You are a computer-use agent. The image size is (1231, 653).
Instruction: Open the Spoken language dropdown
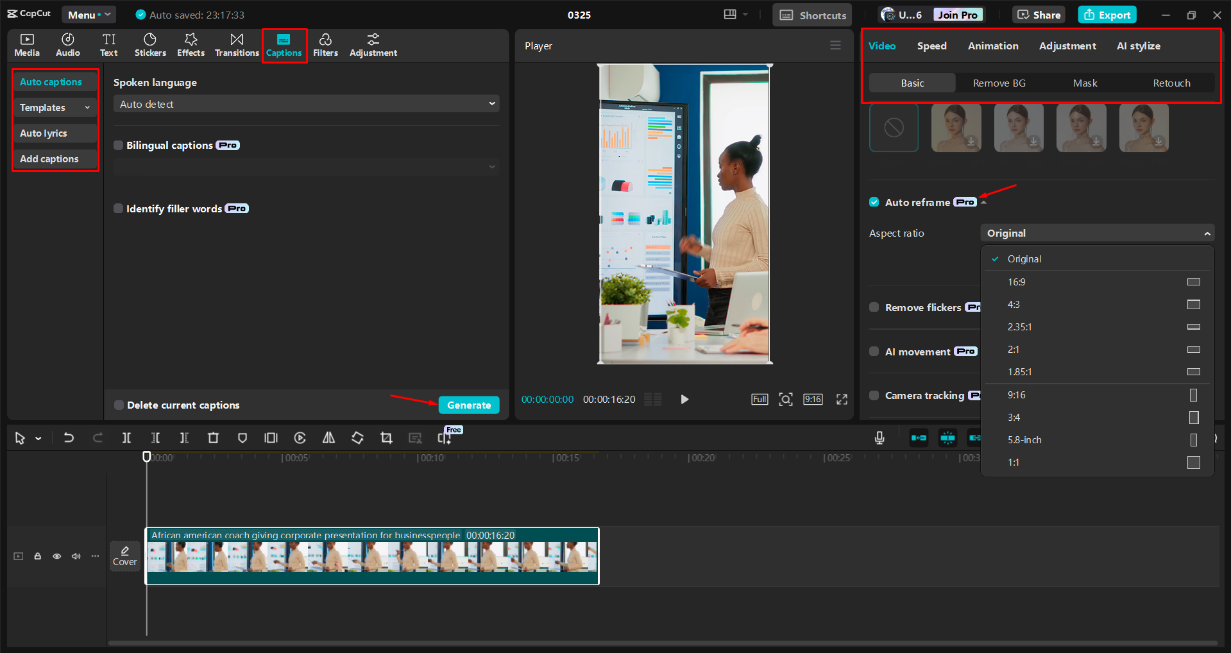point(306,103)
